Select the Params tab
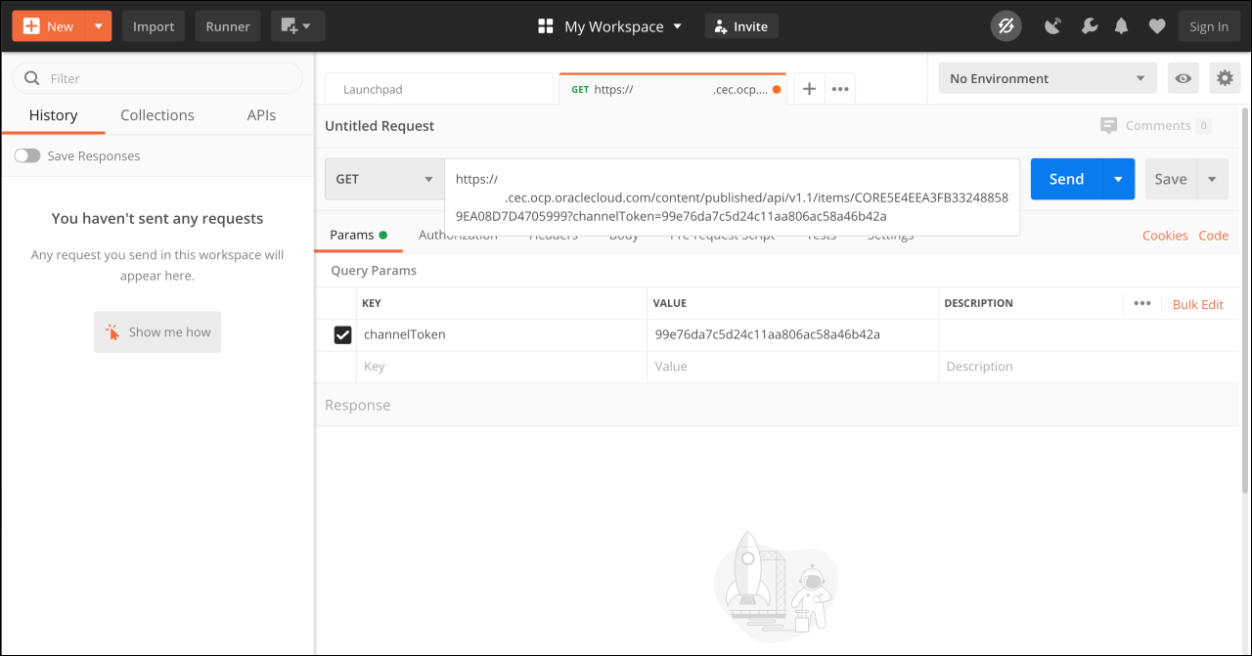 click(358, 235)
